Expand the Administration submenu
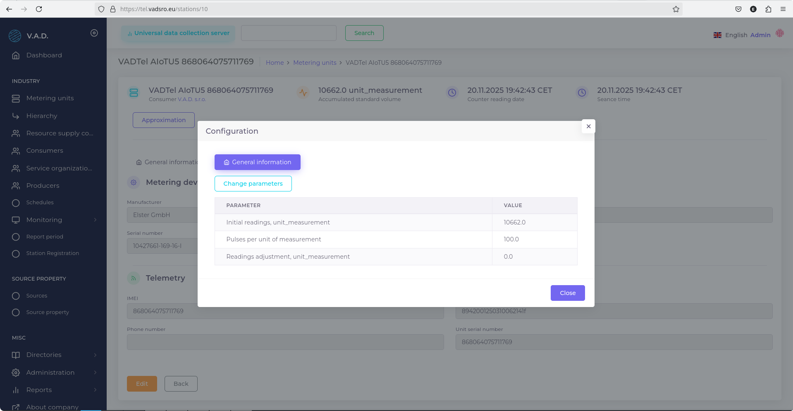793x411 pixels. (x=95, y=373)
